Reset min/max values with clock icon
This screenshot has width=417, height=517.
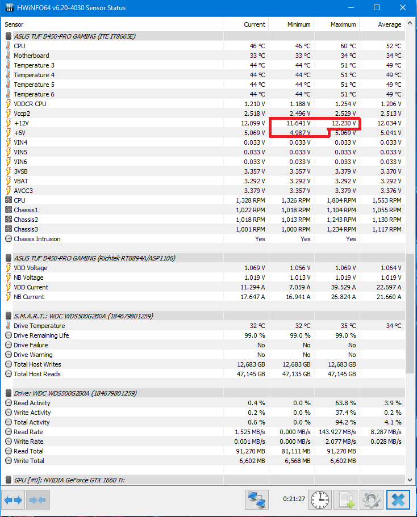(x=320, y=500)
